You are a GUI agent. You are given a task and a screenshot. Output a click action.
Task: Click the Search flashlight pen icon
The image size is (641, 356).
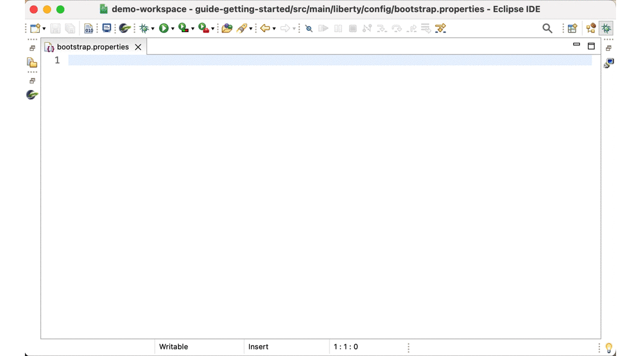pyautogui.click(x=242, y=28)
